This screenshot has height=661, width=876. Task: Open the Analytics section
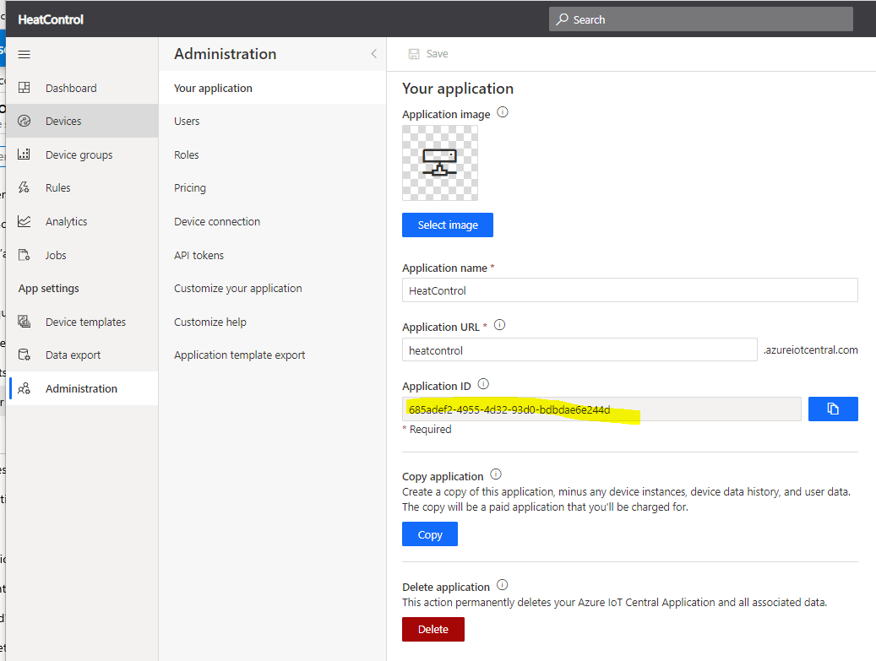82,221
